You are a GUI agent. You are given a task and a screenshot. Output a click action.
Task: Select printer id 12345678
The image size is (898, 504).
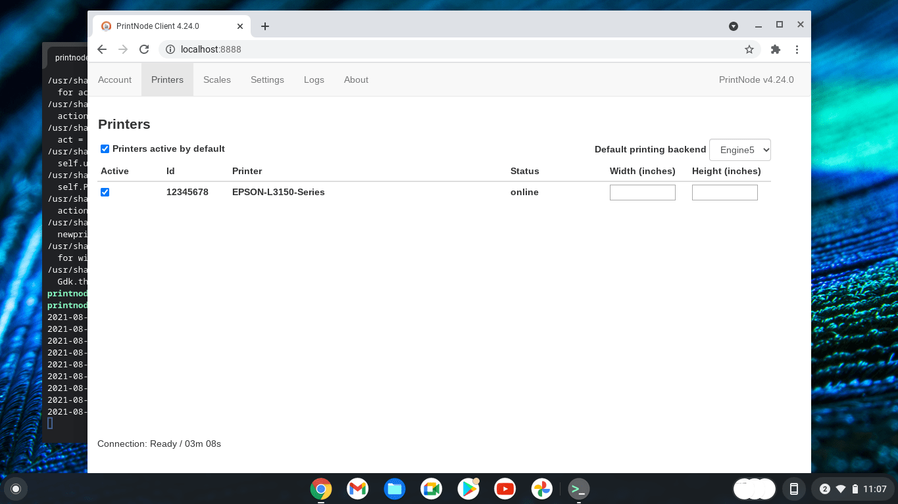coord(187,192)
